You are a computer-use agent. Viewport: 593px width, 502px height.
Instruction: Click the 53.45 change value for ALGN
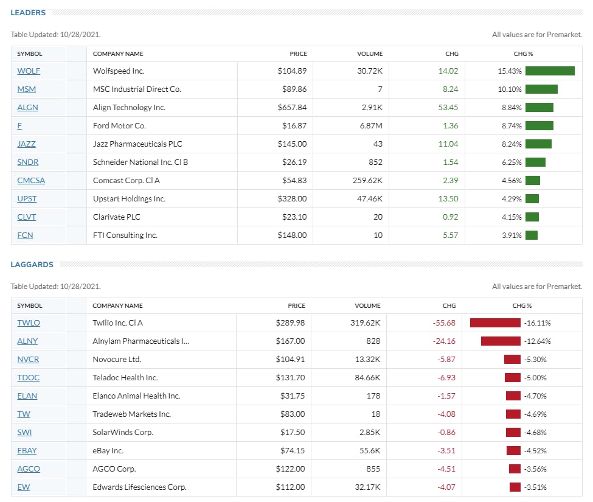point(448,108)
